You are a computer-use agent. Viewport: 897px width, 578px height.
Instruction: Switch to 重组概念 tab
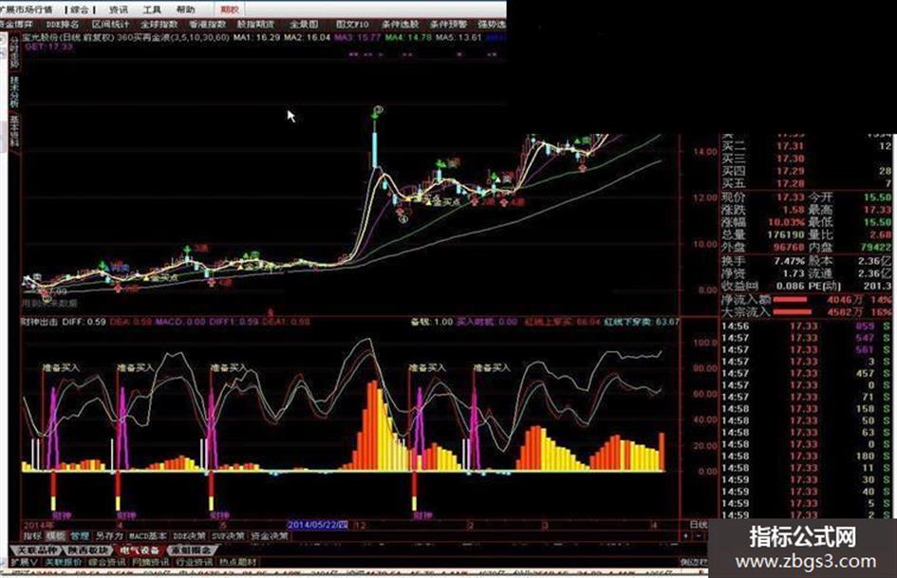click(191, 550)
